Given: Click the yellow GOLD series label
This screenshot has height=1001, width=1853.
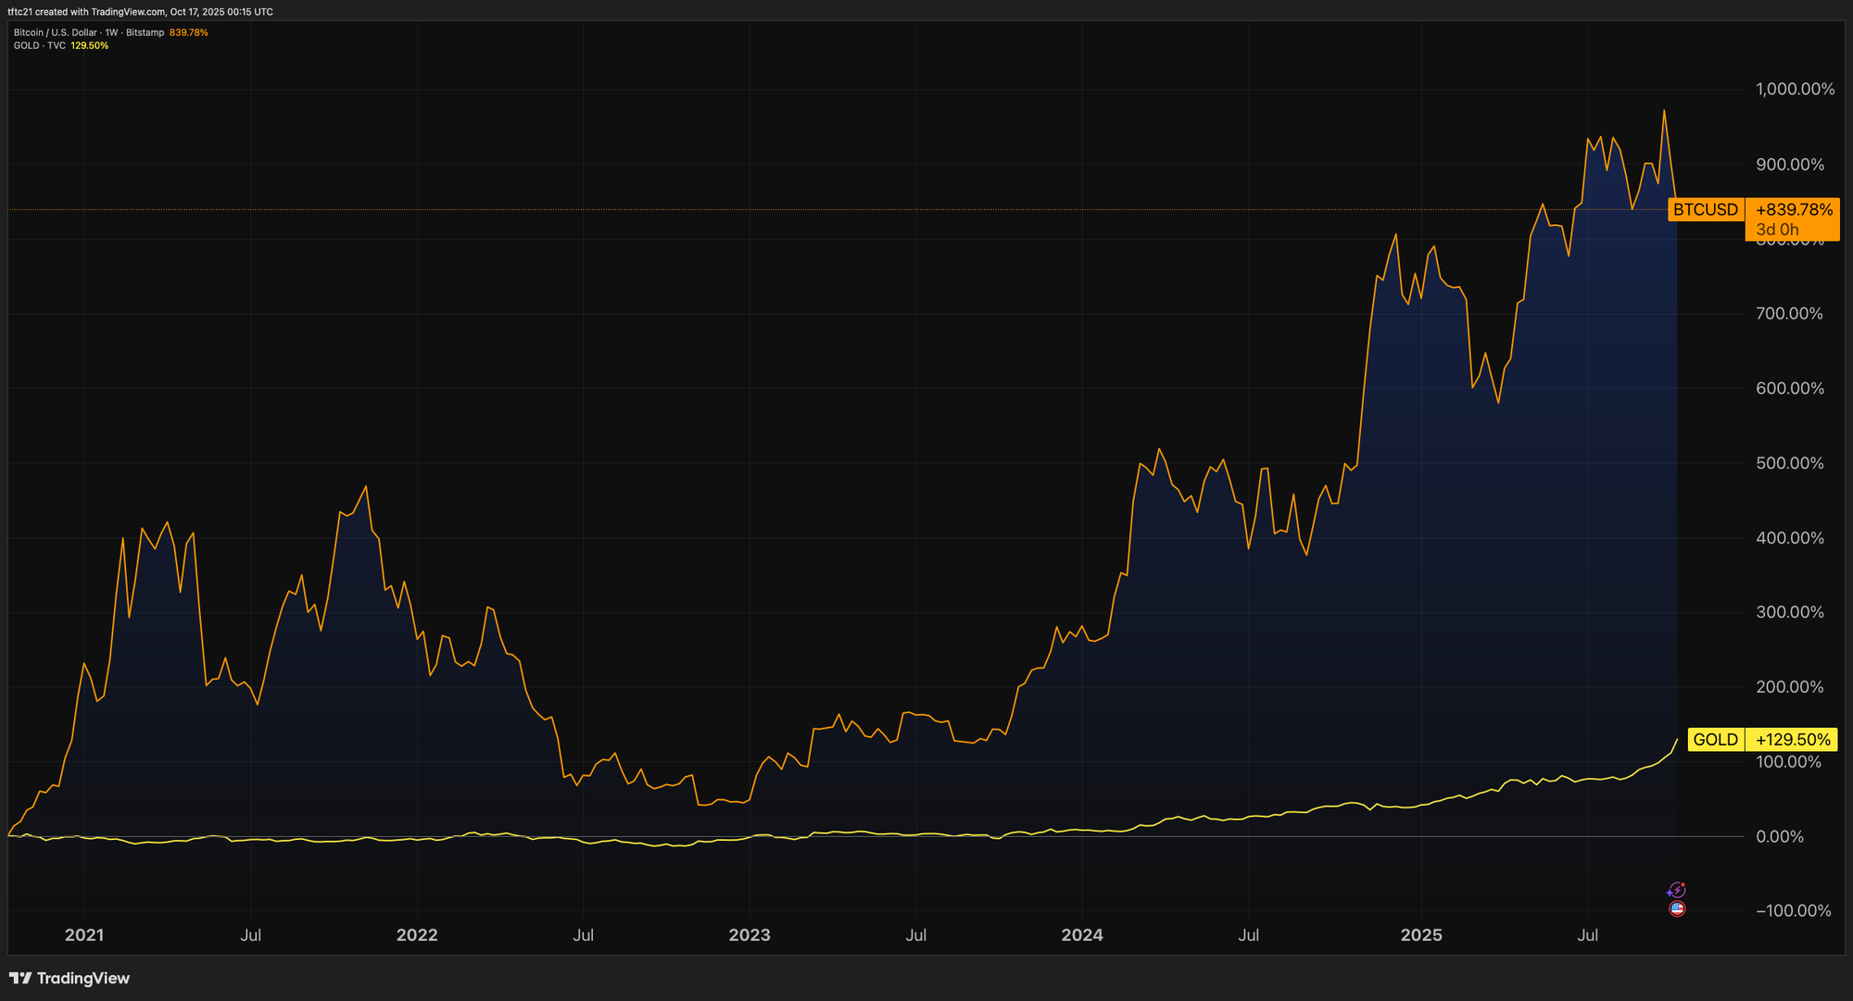Looking at the screenshot, I should (x=1715, y=740).
